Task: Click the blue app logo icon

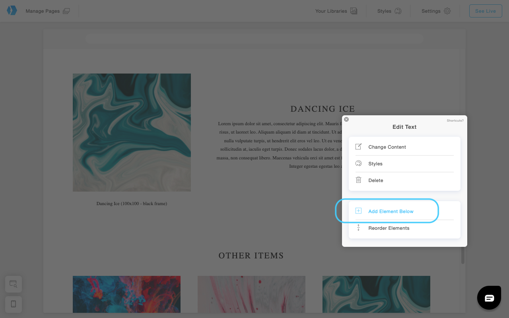Action: click(12, 11)
